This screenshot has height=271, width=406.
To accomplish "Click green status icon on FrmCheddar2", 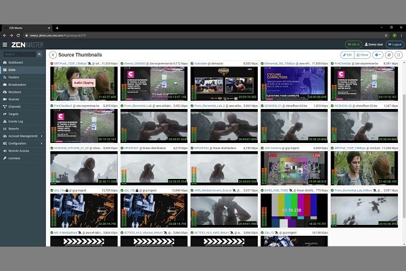I will (x=52, y=106).
